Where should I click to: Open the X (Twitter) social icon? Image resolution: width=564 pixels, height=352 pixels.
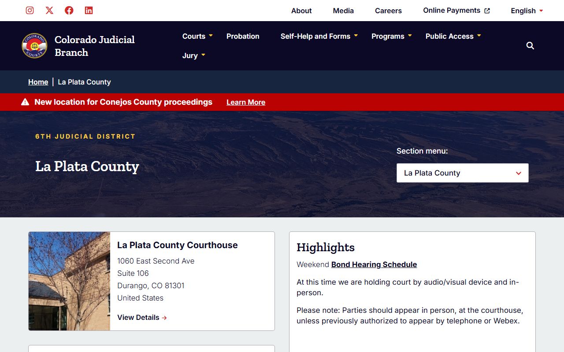pyautogui.click(x=49, y=11)
